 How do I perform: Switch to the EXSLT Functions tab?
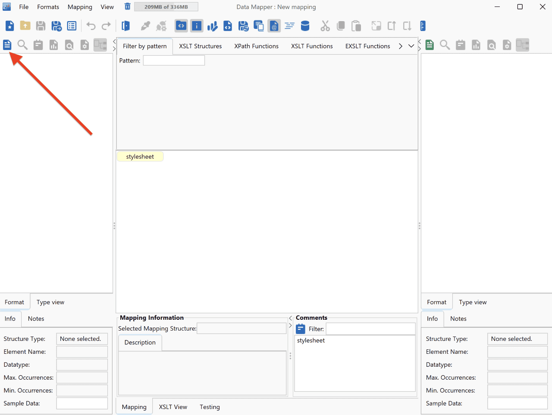point(367,46)
